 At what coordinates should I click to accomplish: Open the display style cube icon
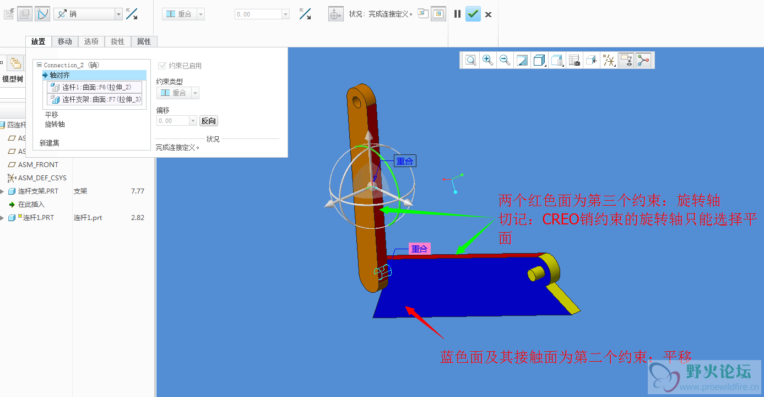click(x=540, y=60)
